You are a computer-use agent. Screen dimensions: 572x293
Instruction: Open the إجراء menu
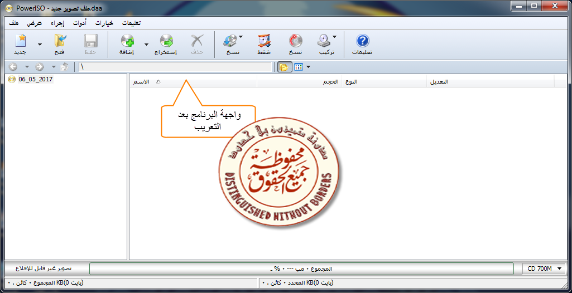click(57, 23)
